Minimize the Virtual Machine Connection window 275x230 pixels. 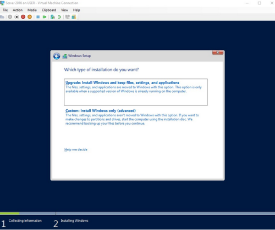pyautogui.click(x=247, y=3)
